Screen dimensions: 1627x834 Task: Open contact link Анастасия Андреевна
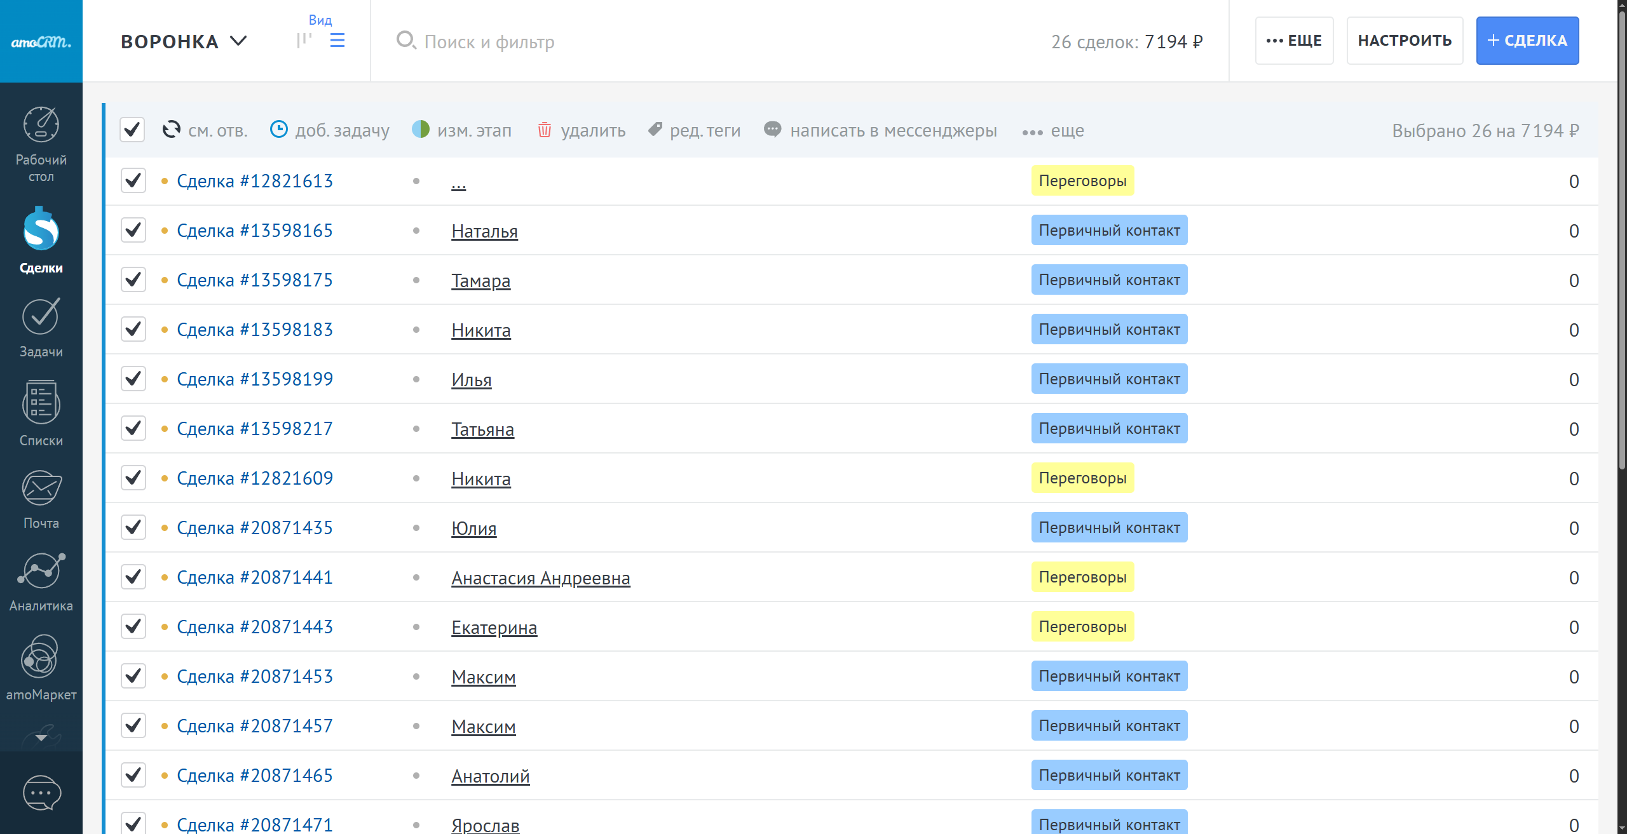tap(540, 578)
